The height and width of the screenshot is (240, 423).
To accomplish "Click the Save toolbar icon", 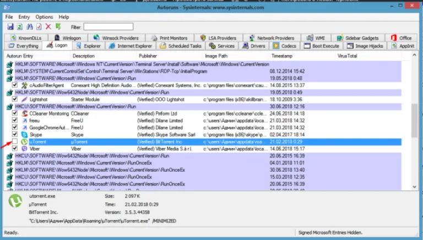I will [x=10, y=26].
